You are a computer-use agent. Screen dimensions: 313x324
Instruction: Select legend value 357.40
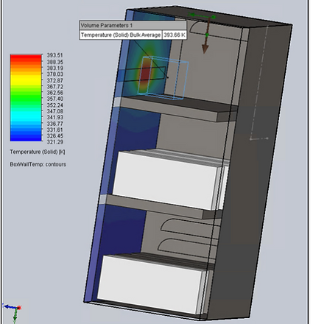pos(55,99)
